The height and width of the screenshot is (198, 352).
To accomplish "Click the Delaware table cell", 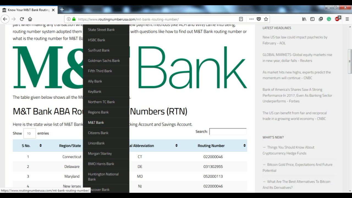I will click(72, 167).
